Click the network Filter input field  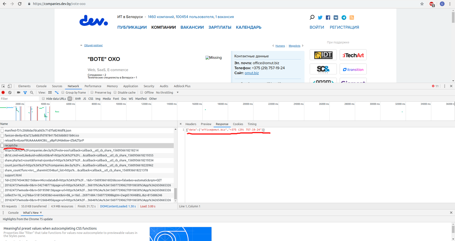tap(19, 99)
